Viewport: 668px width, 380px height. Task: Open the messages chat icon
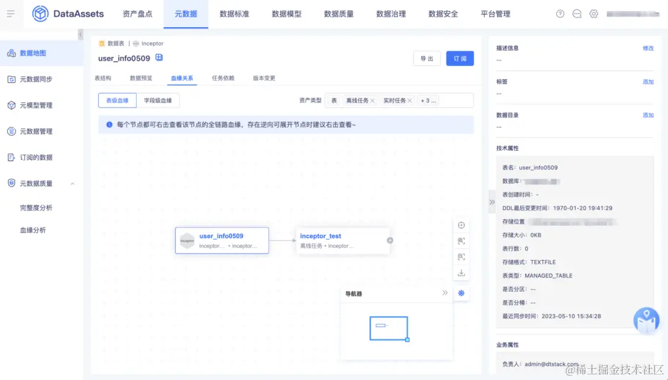[x=577, y=14]
